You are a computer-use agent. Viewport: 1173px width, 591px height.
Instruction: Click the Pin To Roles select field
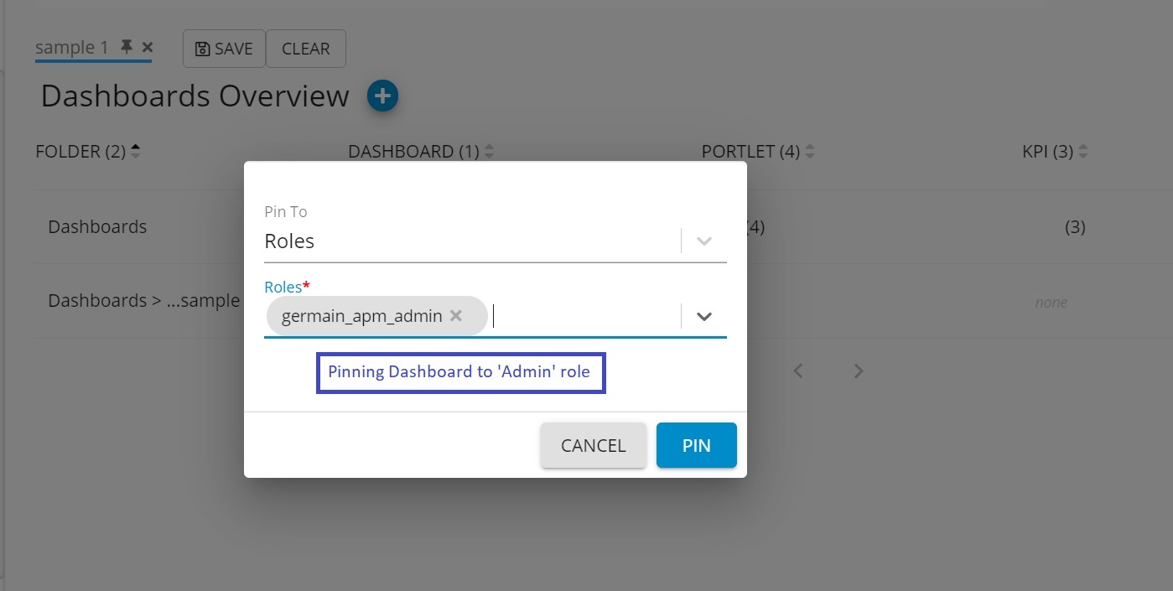coord(470,241)
